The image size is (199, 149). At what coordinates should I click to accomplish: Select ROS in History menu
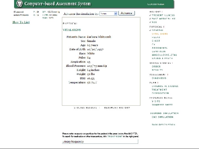click(x=154, y=22)
